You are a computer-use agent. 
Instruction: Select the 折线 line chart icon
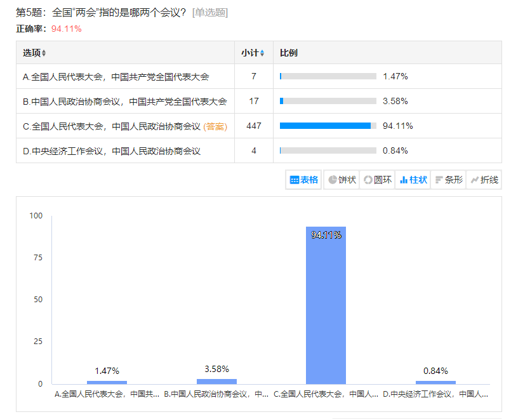[484, 180]
